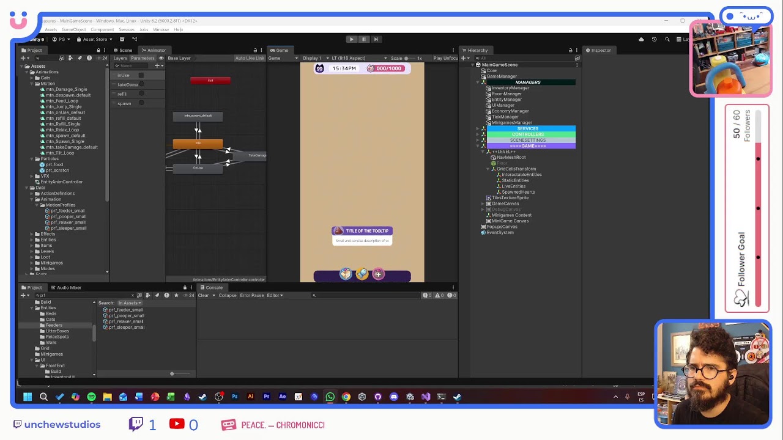Fire the spawn trigger parameter
Viewport: 783px width, 440px height.
(x=141, y=103)
